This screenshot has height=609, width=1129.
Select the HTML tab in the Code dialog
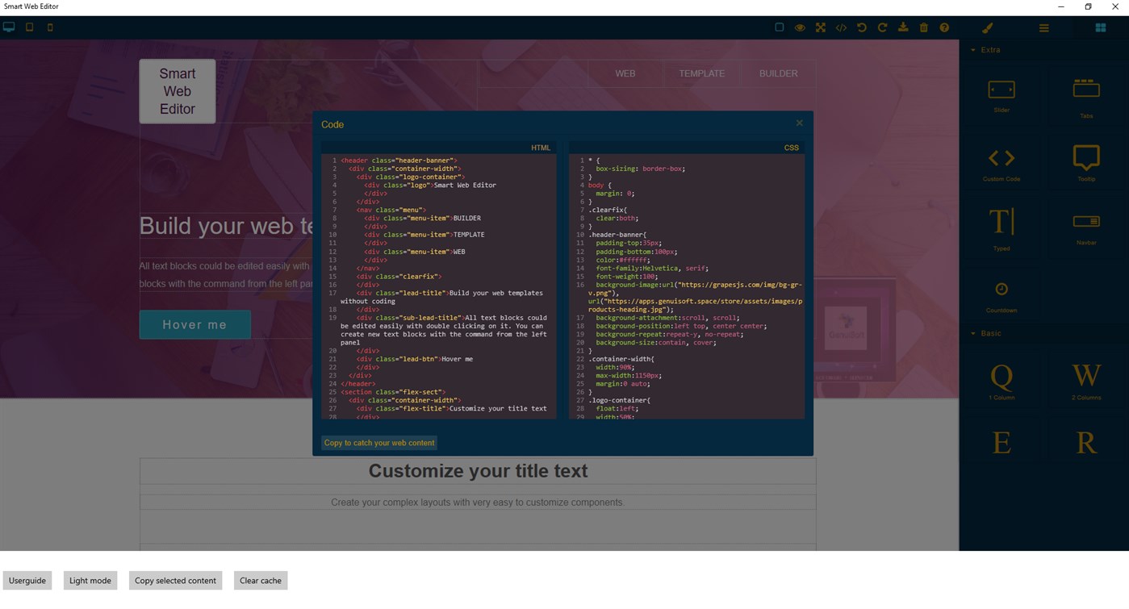pyautogui.click(x=541, y=147)
